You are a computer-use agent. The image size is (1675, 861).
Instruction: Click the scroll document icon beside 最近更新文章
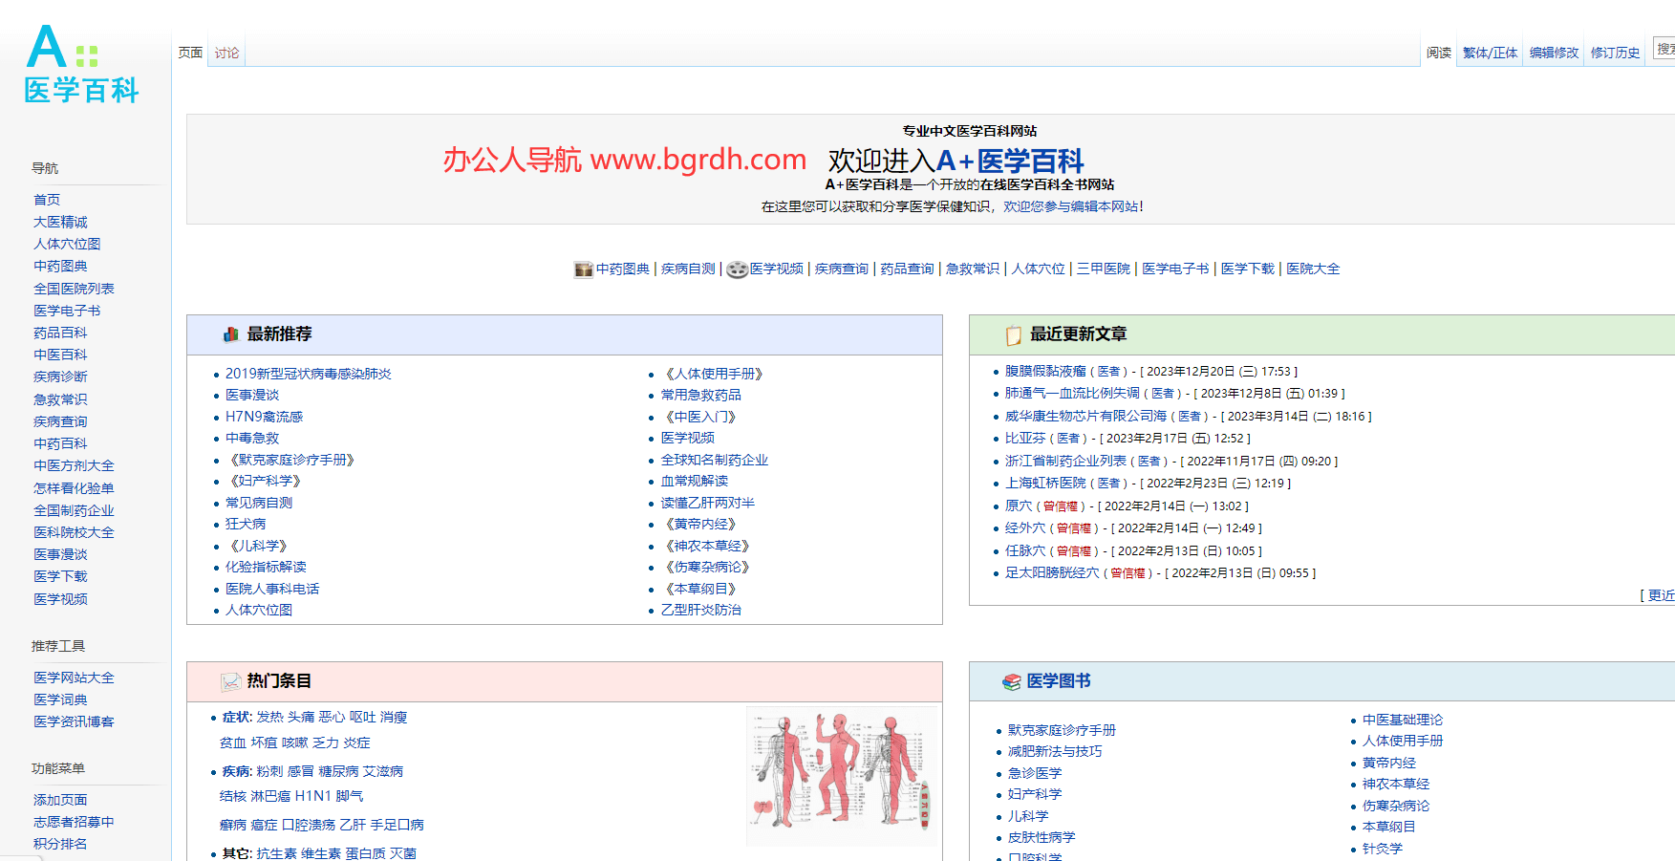[x=1012, y=334]
